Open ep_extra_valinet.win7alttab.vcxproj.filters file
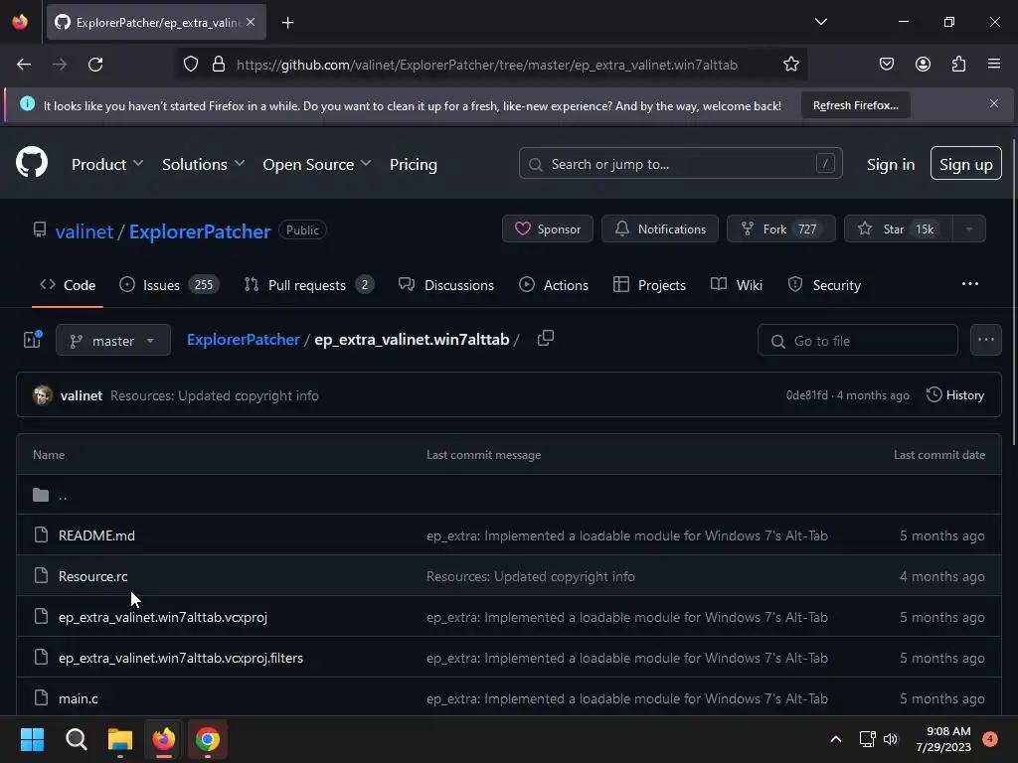This screenshot has width=1018, height=763. point(181,658)
